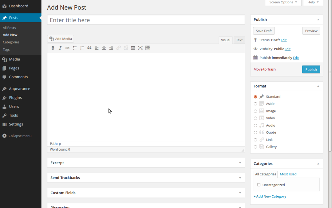This screenshot has height=208, width=332.
Task: Open the Most Used categories tab
Action: (288, 174)
